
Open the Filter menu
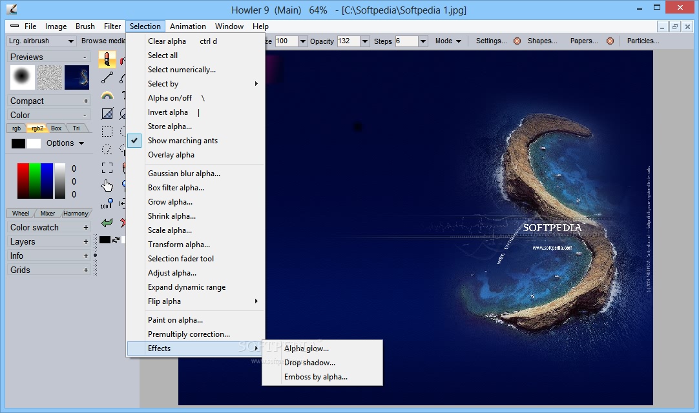112,26
